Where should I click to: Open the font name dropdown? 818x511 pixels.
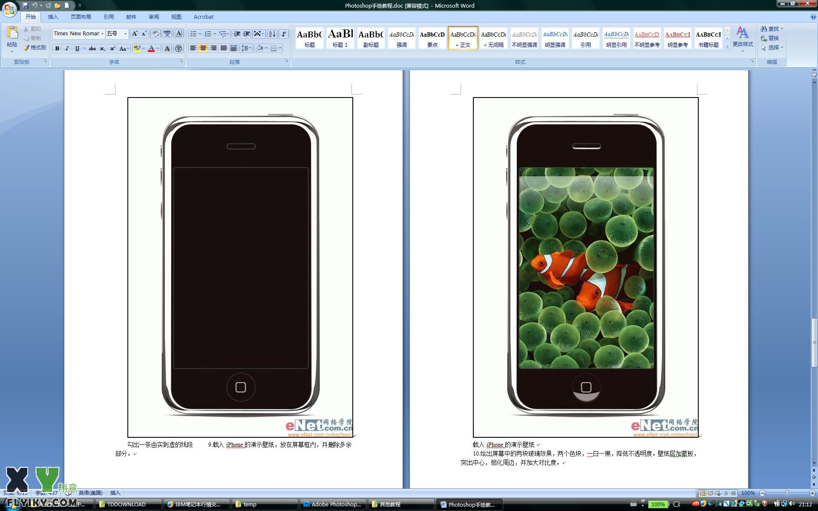tap(102, 34)
